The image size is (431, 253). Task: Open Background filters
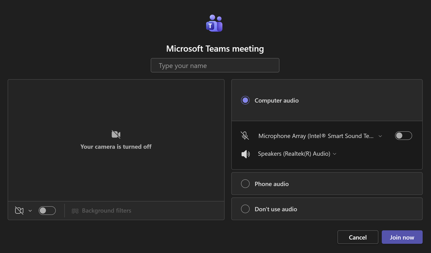(101, 210)
